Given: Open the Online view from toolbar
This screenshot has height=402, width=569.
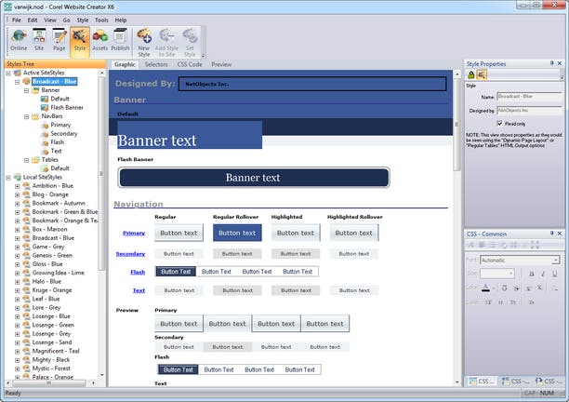Looking at the screenshot, I should (19, 39).
